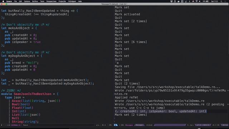229x129 pixels.
Task: Open the File menu
Action: (x=15, y=1)
